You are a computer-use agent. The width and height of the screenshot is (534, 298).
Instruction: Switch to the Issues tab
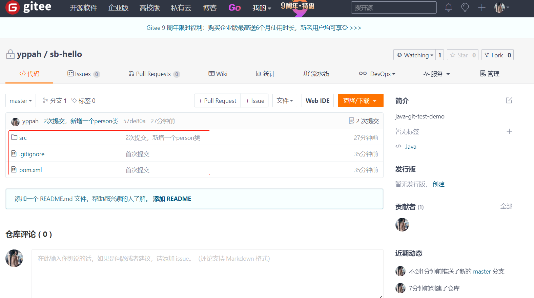click(83, 74)
